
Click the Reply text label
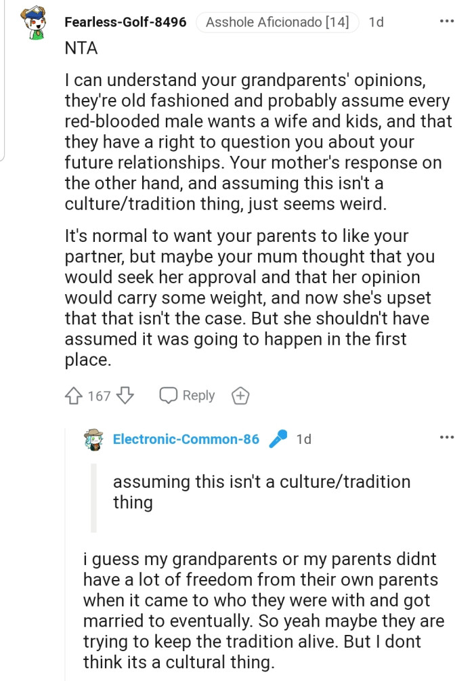[198, 396]
